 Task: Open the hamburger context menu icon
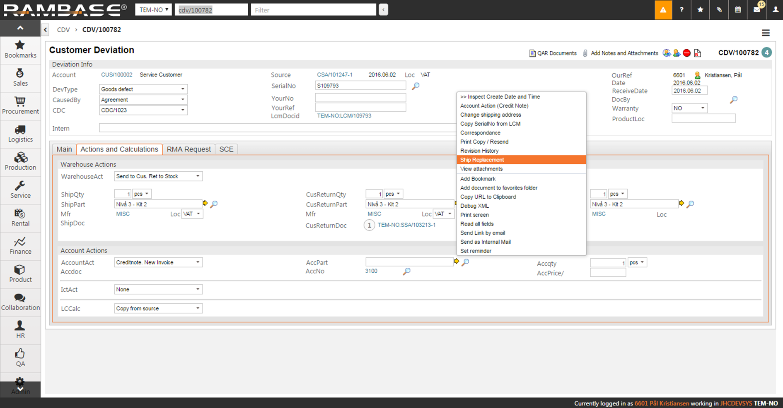pos(766,33)
